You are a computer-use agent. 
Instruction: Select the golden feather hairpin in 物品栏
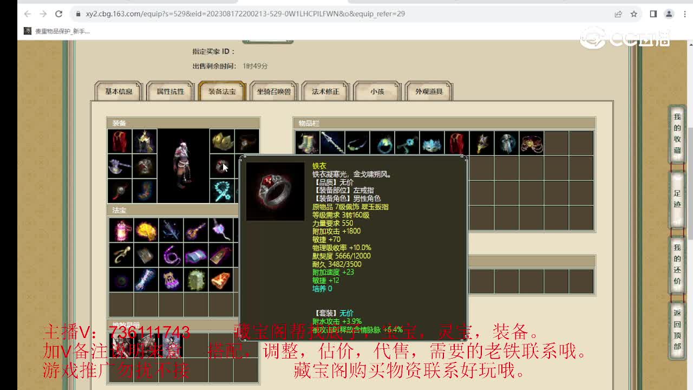click(481, 143)
